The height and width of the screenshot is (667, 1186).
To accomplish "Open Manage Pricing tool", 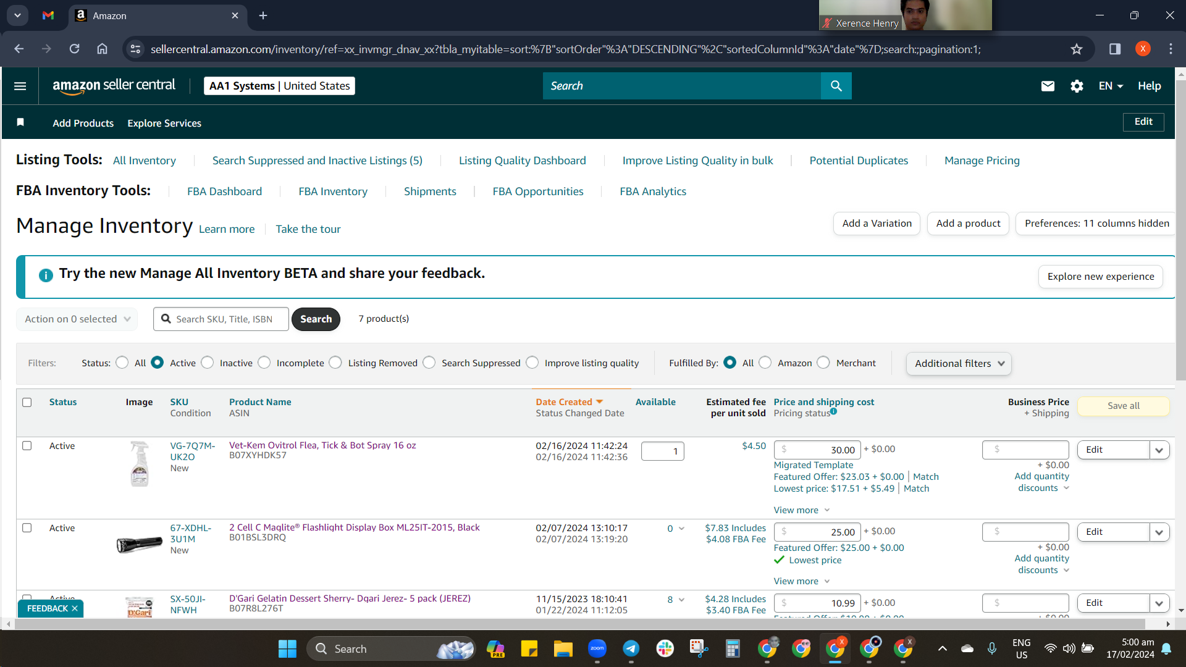I will (982, 161).
